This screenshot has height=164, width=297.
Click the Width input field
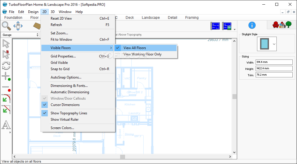click(x=274, y=62)
